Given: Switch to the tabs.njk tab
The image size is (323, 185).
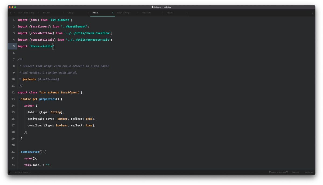Looking at the screenshot, I should pyautogui.click(x=71, y=13).
